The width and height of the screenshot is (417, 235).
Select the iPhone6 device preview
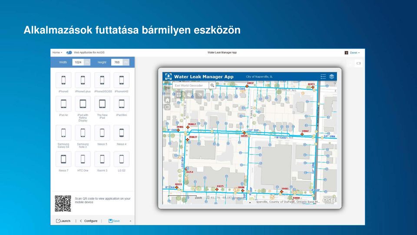(63, 80)
